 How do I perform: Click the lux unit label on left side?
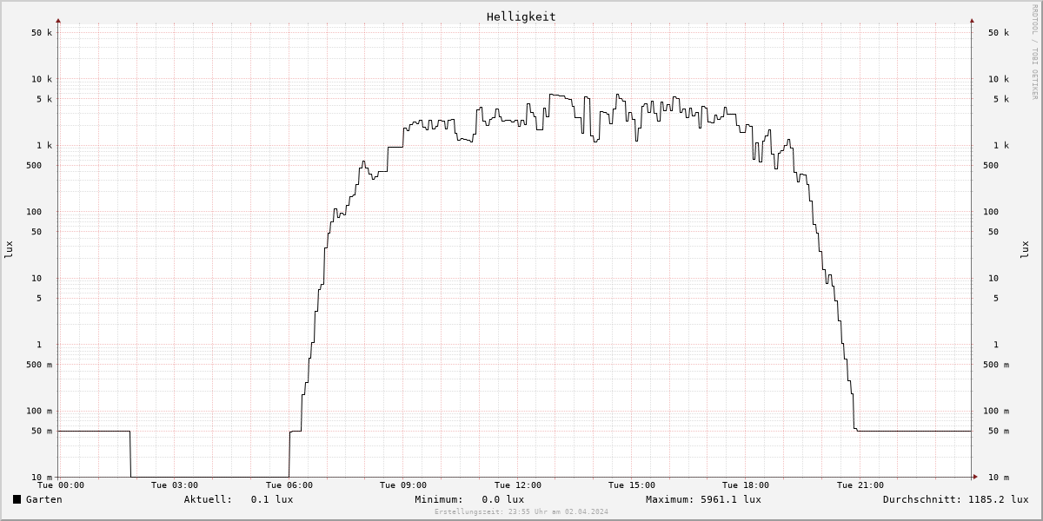pos(9,249)
